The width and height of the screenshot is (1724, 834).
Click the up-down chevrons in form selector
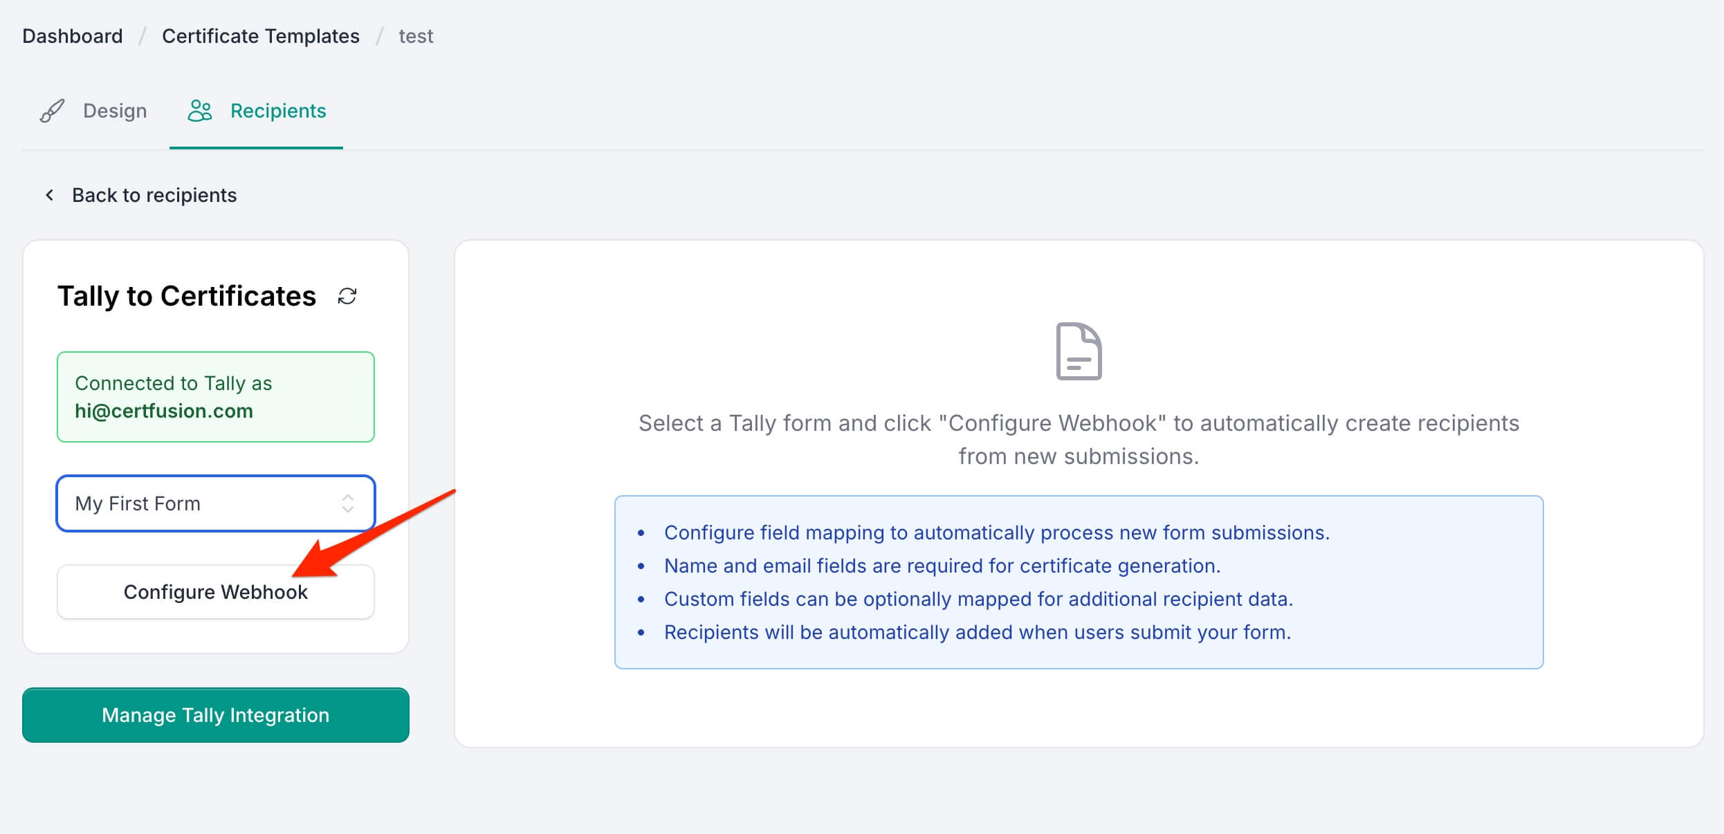click(347, 503)
